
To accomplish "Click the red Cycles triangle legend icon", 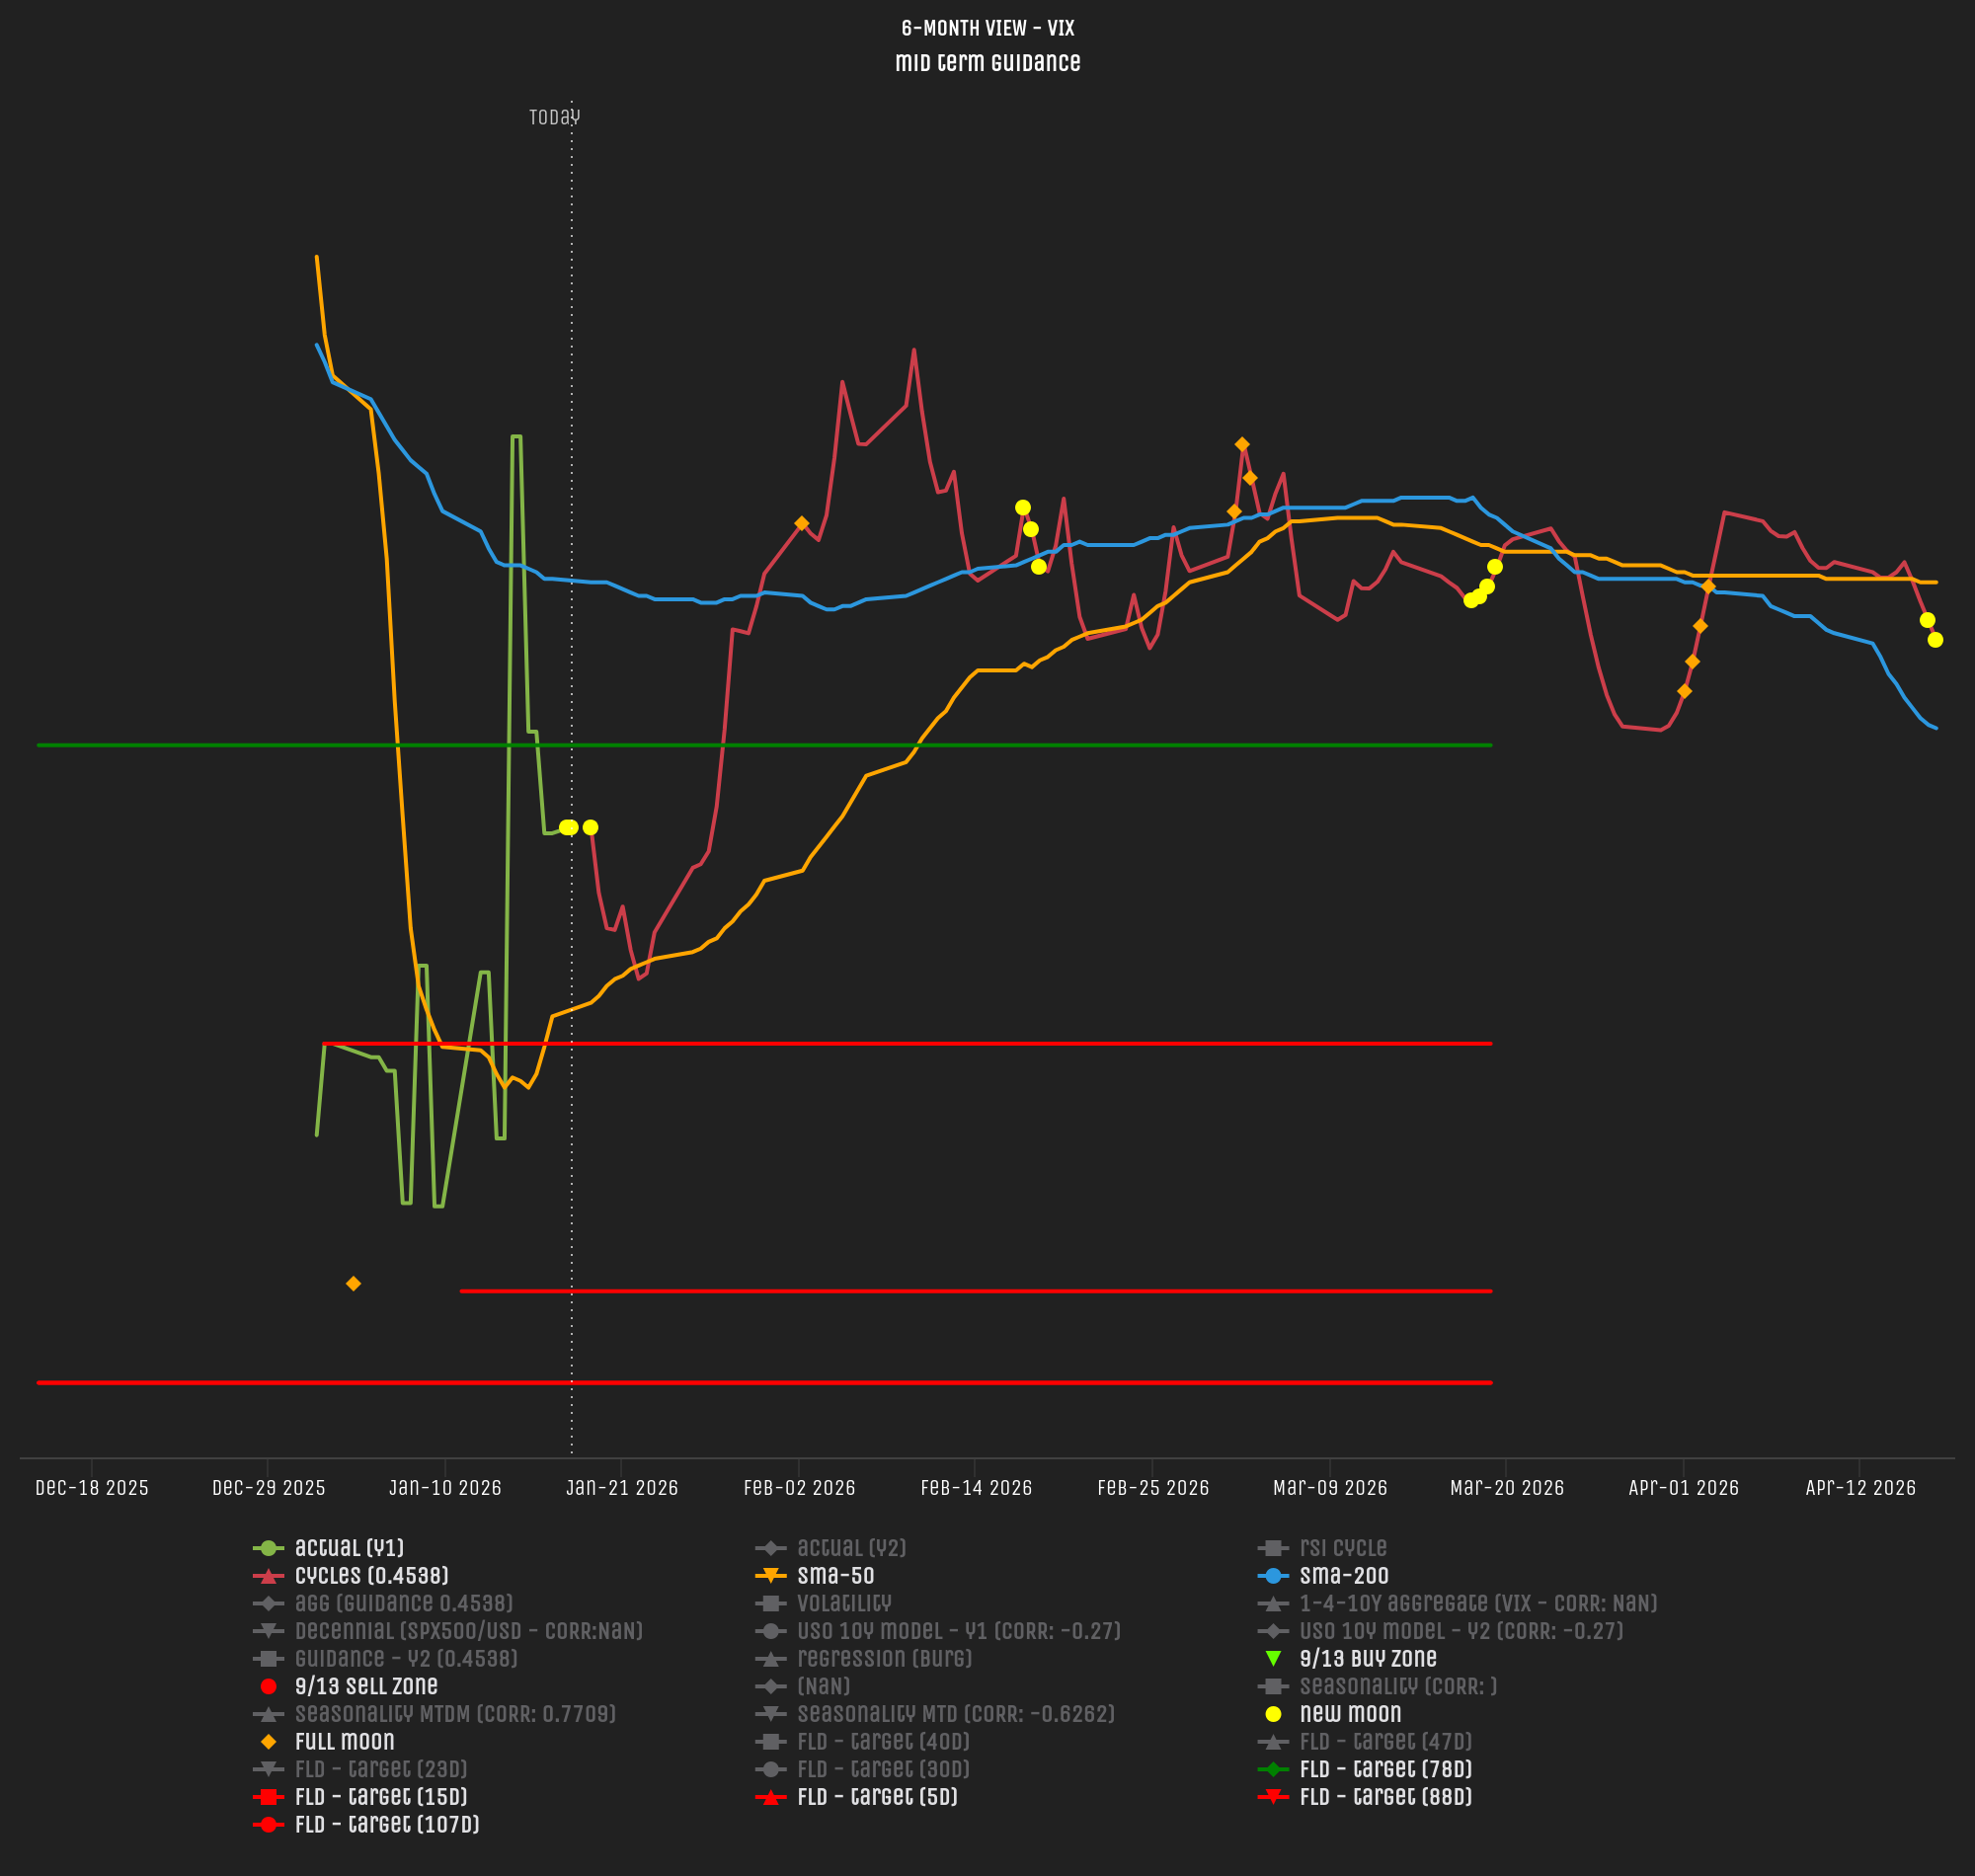I will click(x=270, y=1575).
